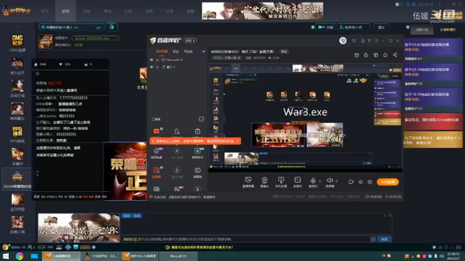This screenshot has height=261, width=465.
Task: Mute the 扬声器 speaker
Action: (x=330, y=182)
